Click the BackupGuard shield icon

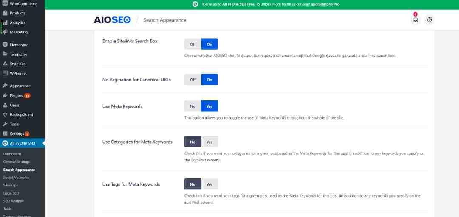pyautogui.click(x=5, y=115)
